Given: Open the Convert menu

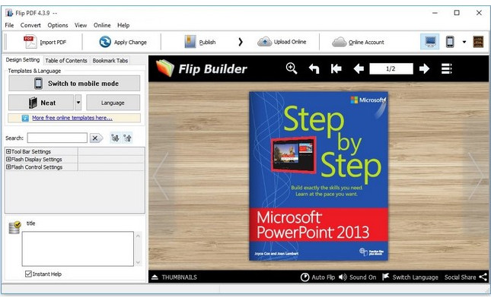Looking at the screenshot, I should coord(30,25).
